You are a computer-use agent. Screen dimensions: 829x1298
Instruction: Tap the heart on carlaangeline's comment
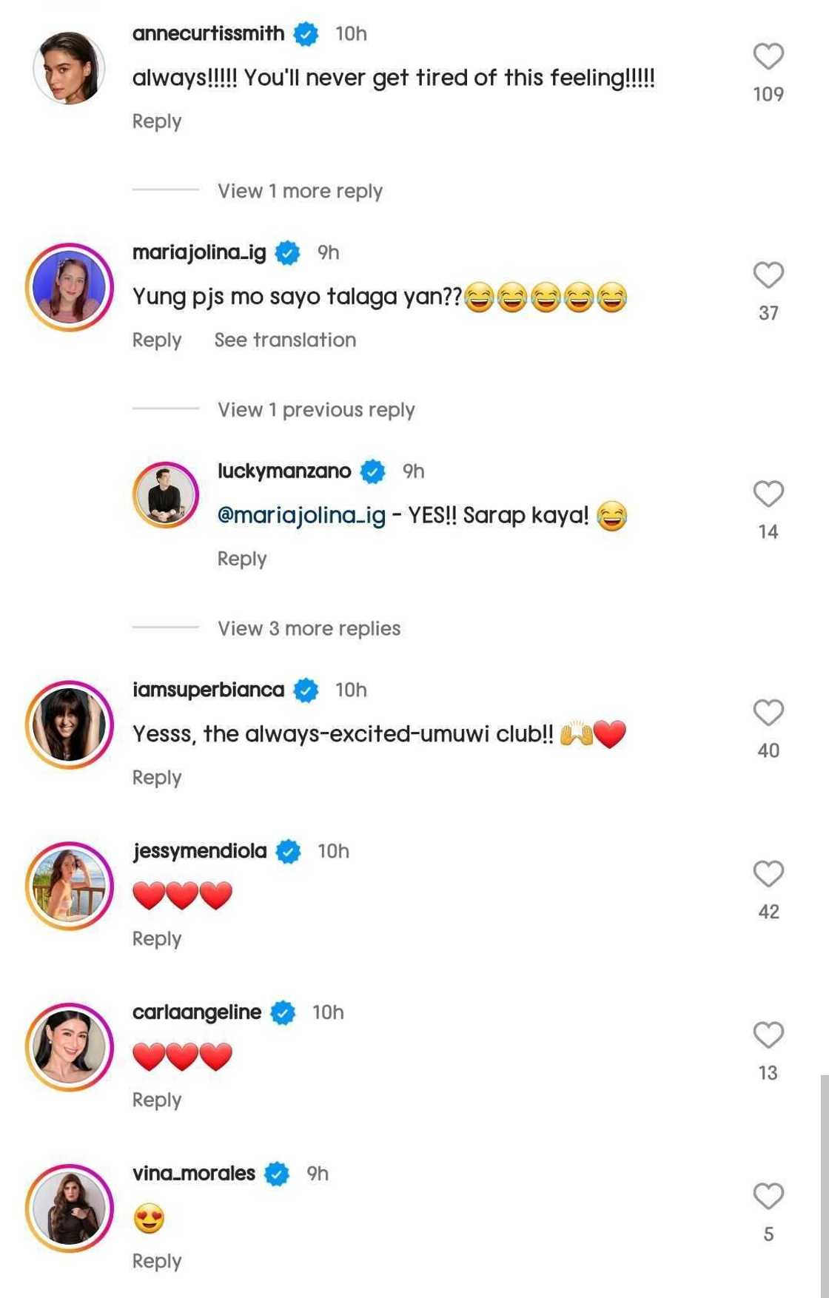pyautogui.click(x=768, y=1035)
